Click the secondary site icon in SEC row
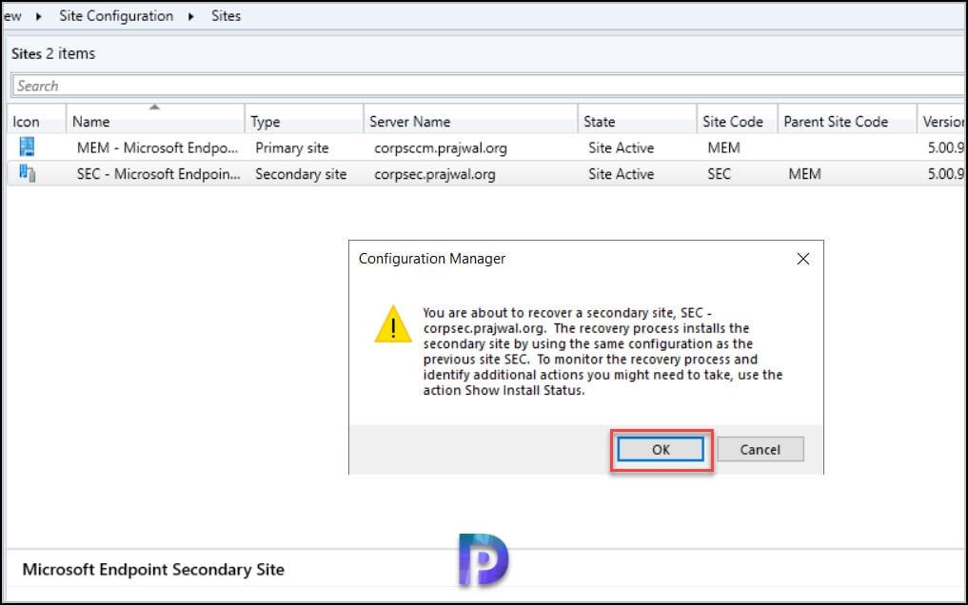 tap(27, 173)
